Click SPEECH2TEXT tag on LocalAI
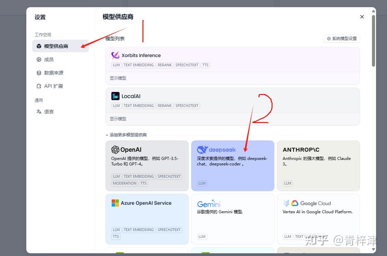This screenshot has width=387, height=256. coord(187,106)
